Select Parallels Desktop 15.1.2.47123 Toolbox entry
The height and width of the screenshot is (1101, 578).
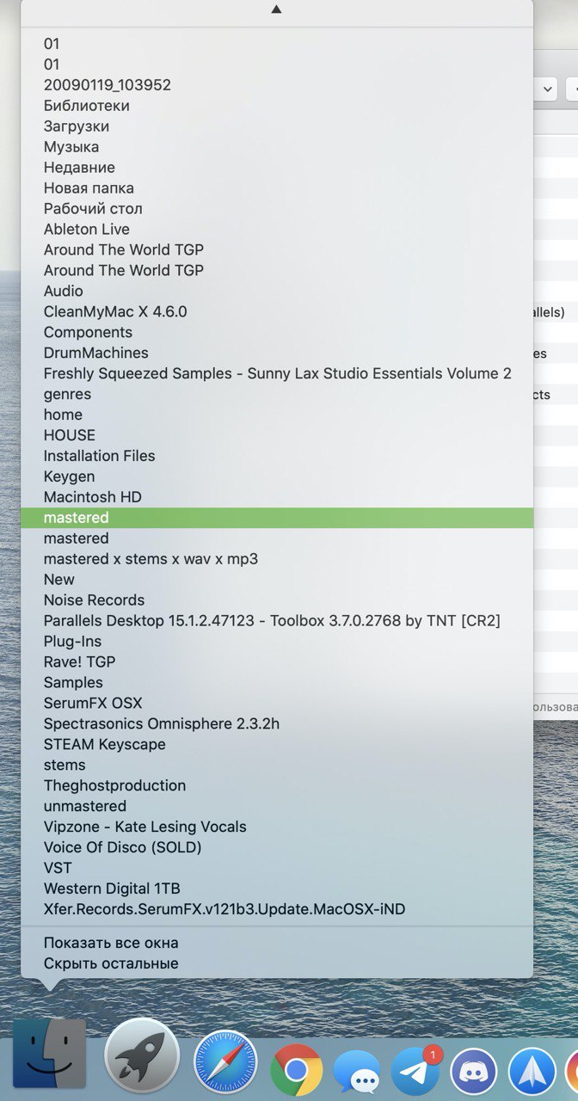tap(277, 621)
